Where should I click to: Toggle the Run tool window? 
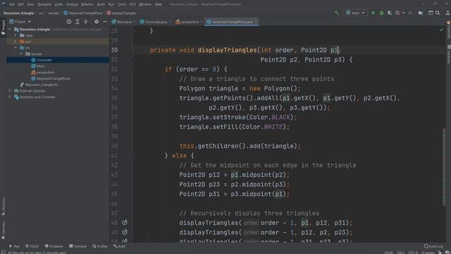pos(14,246)
